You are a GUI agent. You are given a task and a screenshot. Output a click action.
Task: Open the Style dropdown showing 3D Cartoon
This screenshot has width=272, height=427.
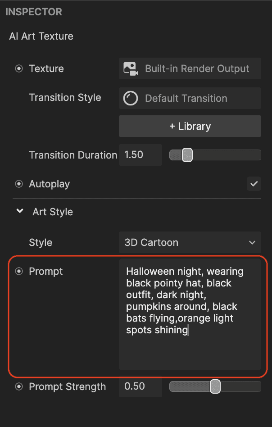[190, 242]
